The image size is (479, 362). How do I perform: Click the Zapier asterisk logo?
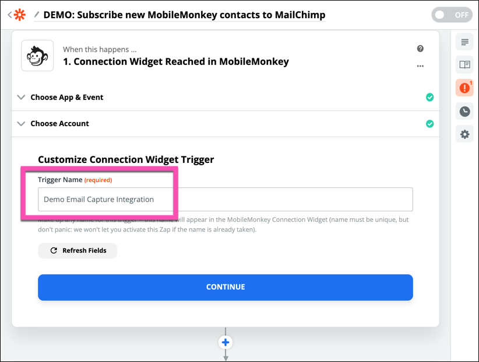tap(20, 15)
